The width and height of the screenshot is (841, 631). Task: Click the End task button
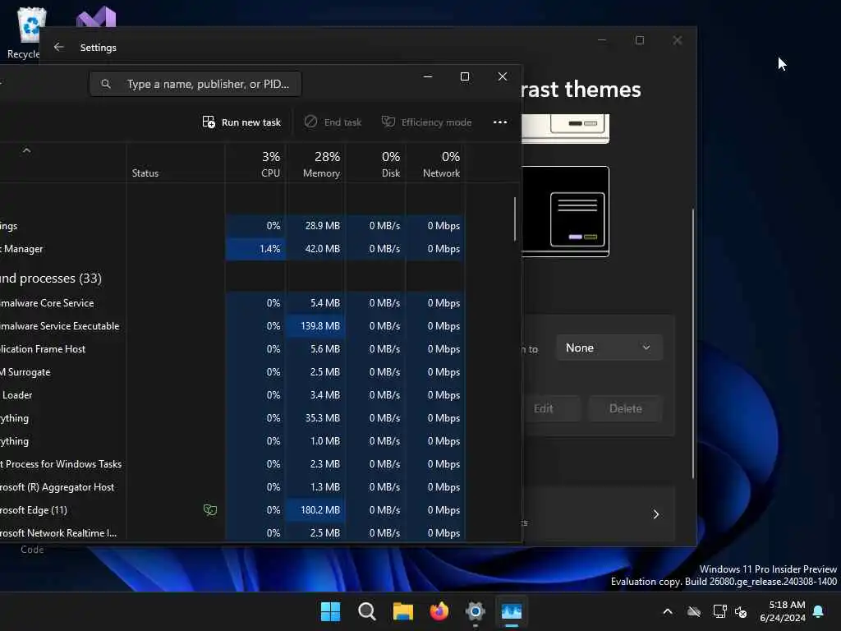(333, 122)
